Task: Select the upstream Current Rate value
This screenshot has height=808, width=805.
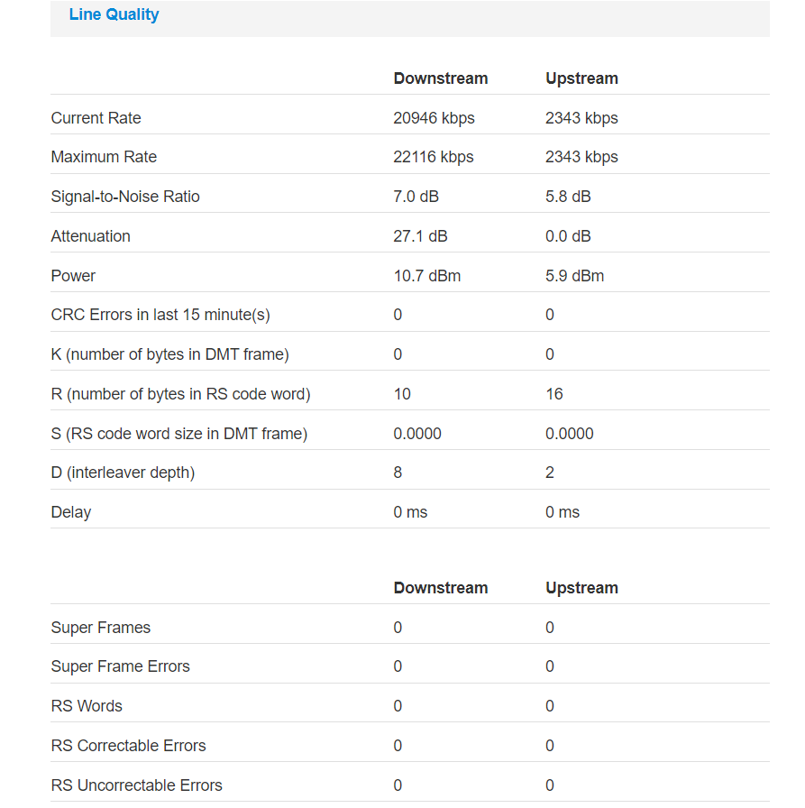Action: [x=581, y=118]
